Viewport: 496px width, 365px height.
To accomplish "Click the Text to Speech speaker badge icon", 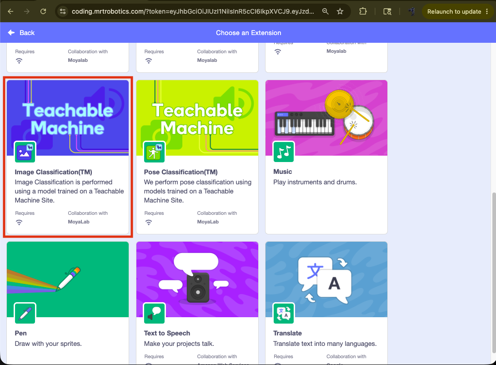I will pos(154,313).
